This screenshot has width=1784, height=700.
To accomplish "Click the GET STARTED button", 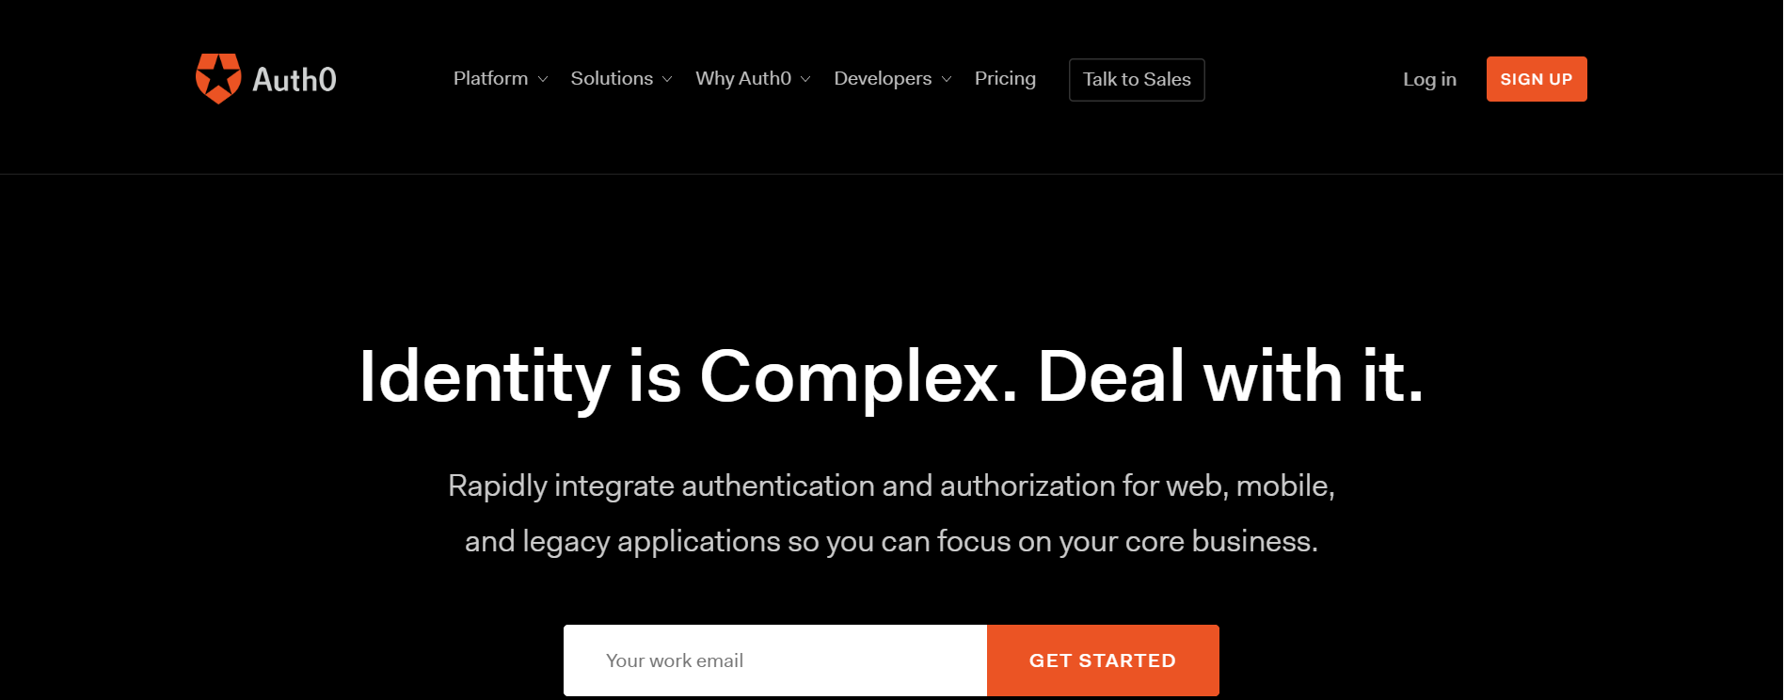I will point(1103,660).
